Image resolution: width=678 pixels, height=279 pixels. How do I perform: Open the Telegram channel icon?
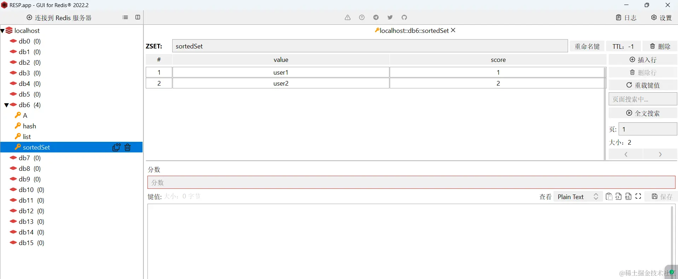376,17
